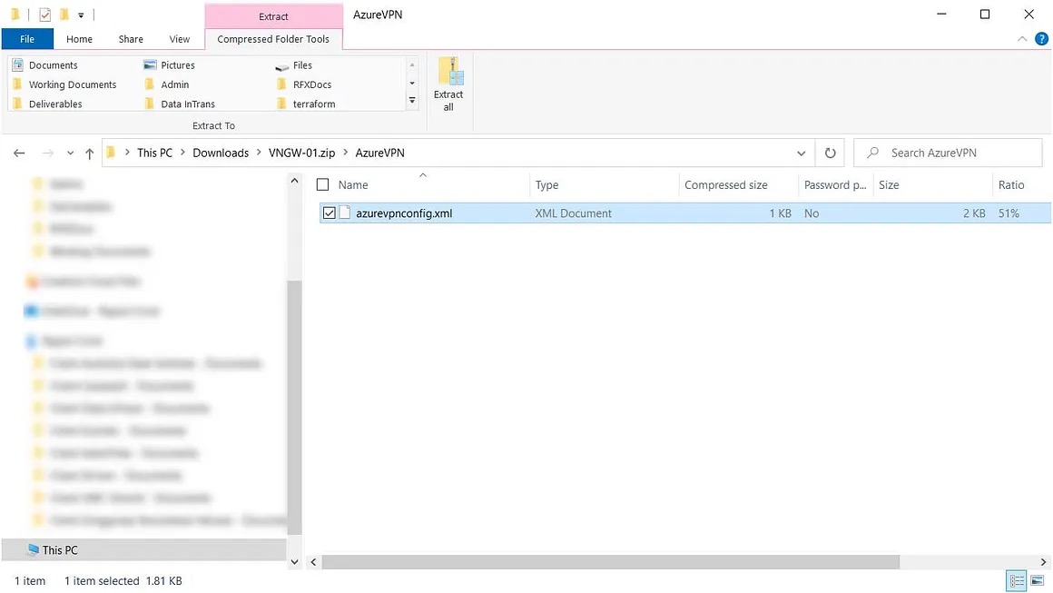Expand the chevron after VNGW-01.zip breadcrumb
Screen dimensions: 1053x593
pyautogui.click(x=345, y=153)
